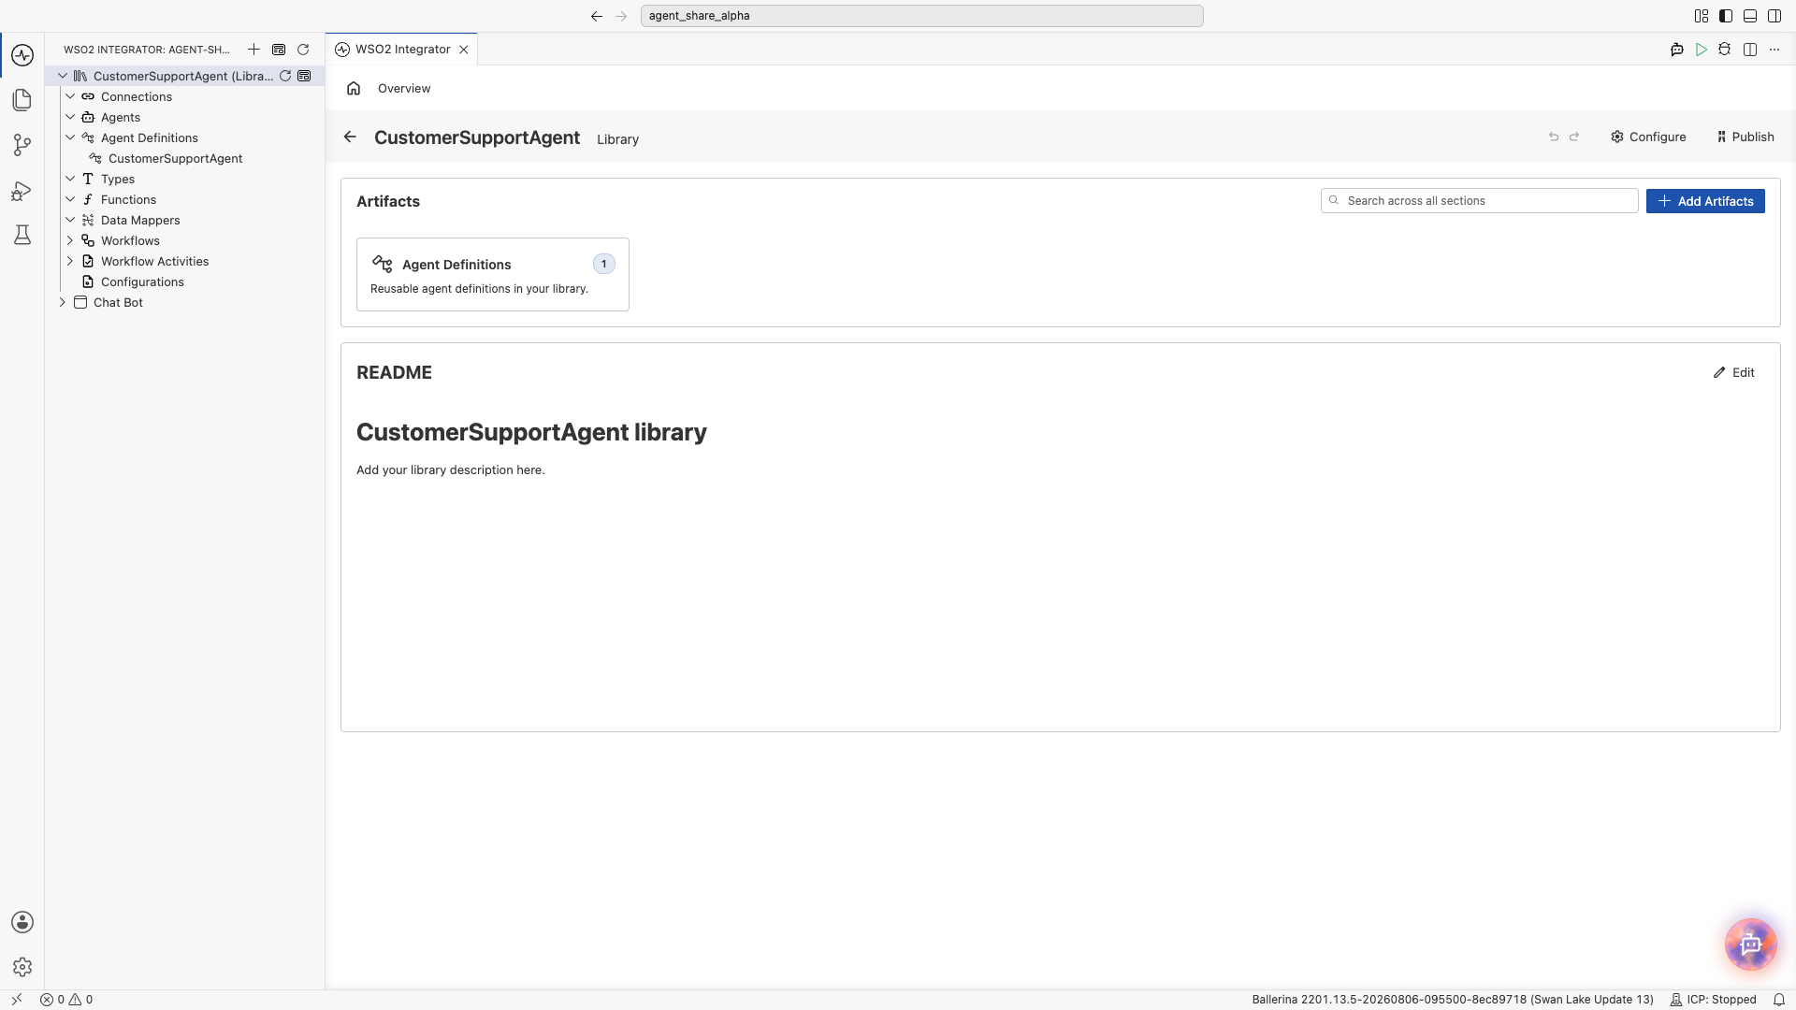This screenshot has height=1010, width=1796.
Task: Click Add Artifacts button
Action: click(x=1705, y=201)
